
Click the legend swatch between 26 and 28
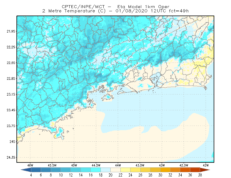[x=145, y=170]
